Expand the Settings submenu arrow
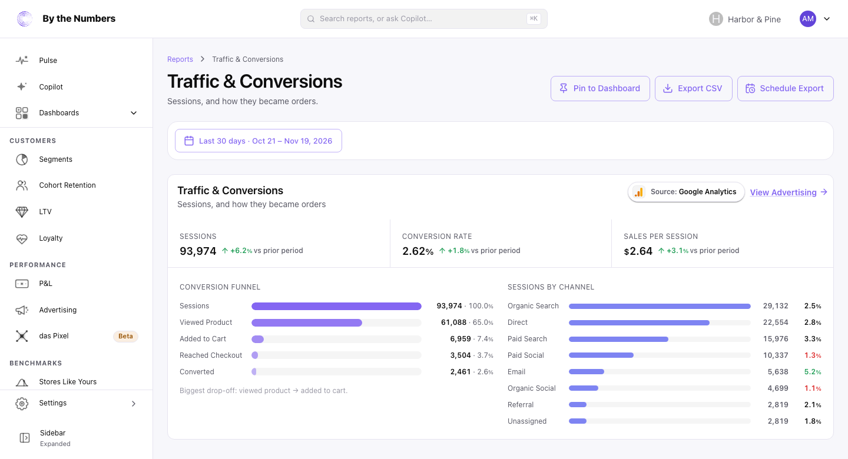The width and height of the screenshot is (848, 459). point(134,403)
